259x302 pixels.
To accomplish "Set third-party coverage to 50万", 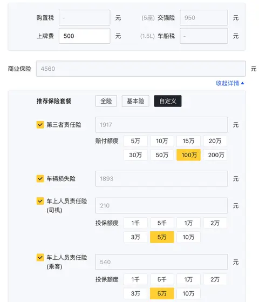I will [162, 155].
